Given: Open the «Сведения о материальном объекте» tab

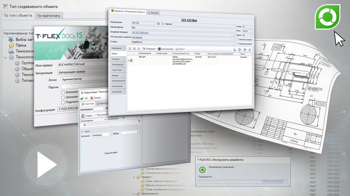Looking at the screenshot, I should click(x=128, y=11).
